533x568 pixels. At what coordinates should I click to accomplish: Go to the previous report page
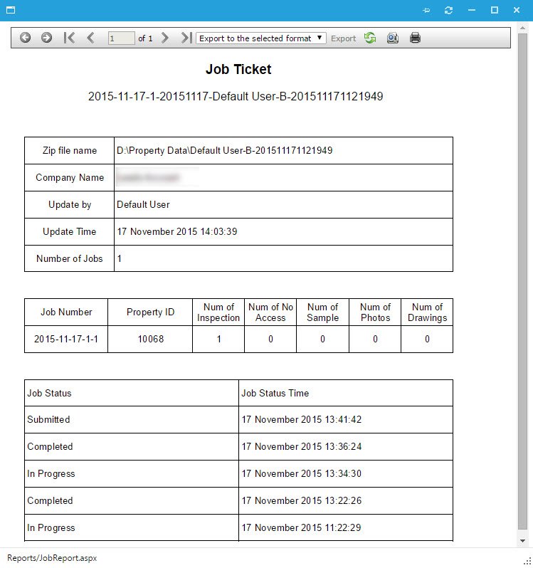click(90, 38)
